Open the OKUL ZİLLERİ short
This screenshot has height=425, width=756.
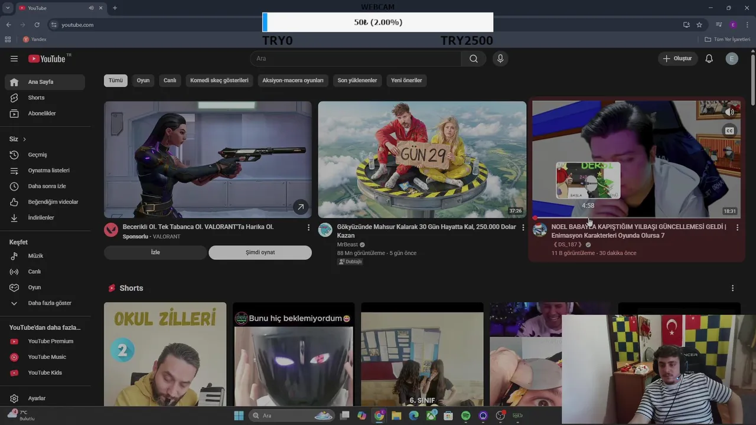(x=165, y=354)
